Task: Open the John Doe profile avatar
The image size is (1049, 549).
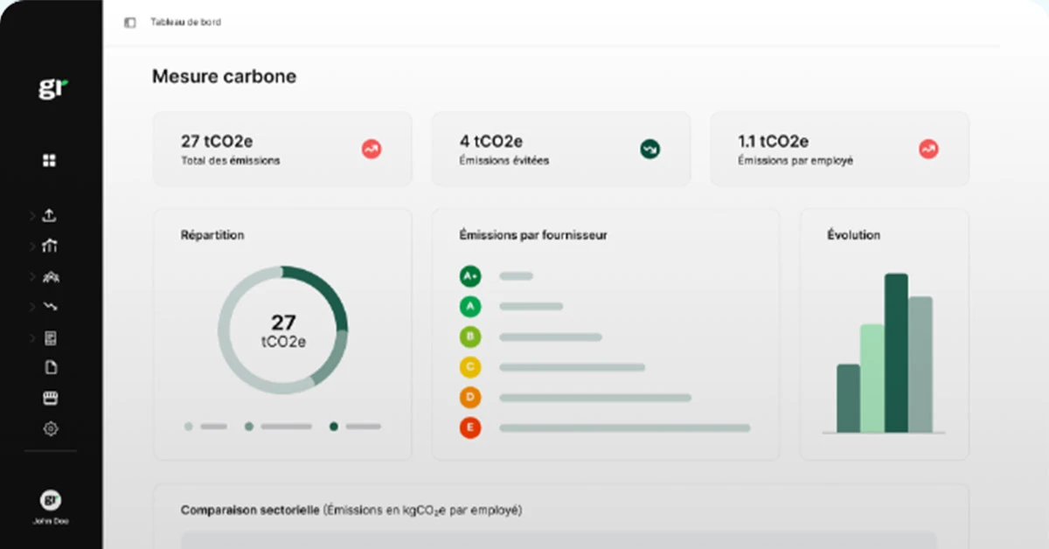Action: (x=50, y=500)
